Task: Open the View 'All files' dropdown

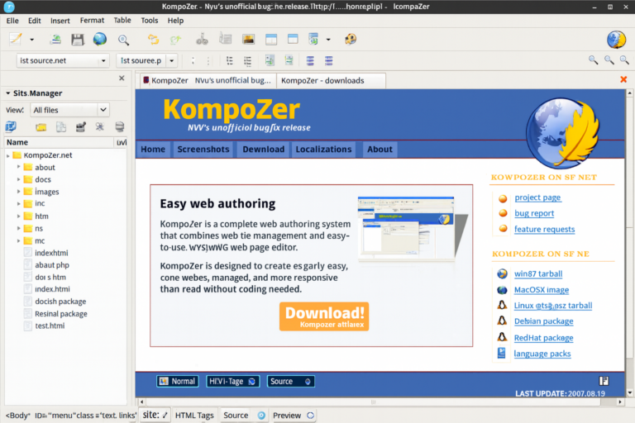Action: point(69,110)
